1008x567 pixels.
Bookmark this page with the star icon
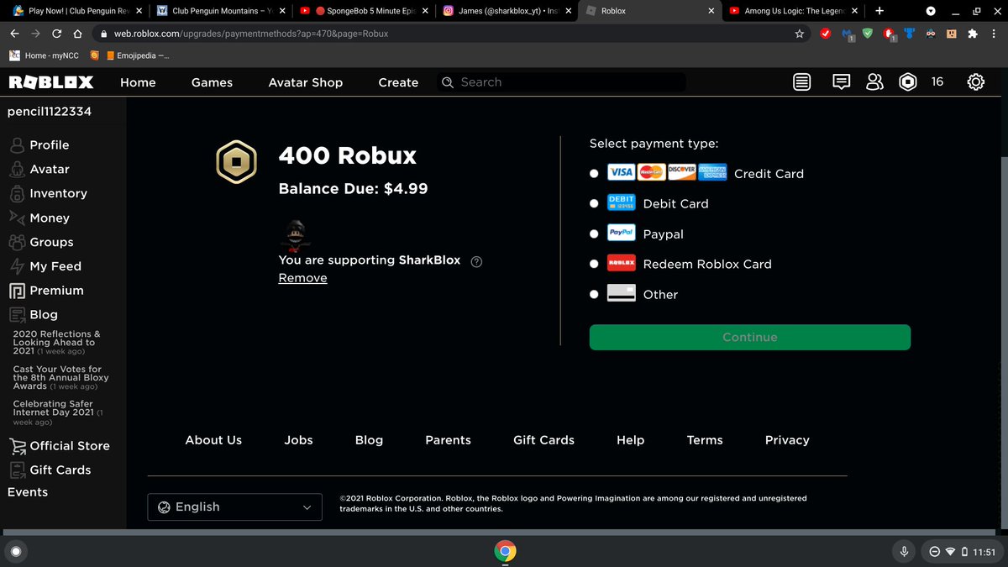(800, 34)
